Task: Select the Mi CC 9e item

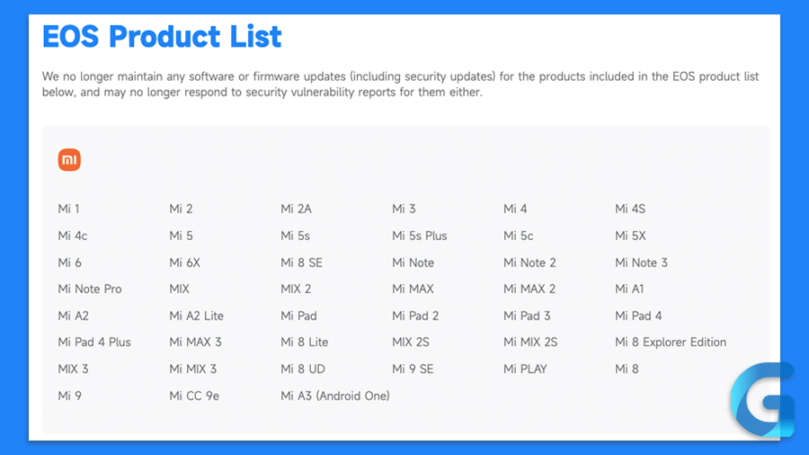Action: 194,396
